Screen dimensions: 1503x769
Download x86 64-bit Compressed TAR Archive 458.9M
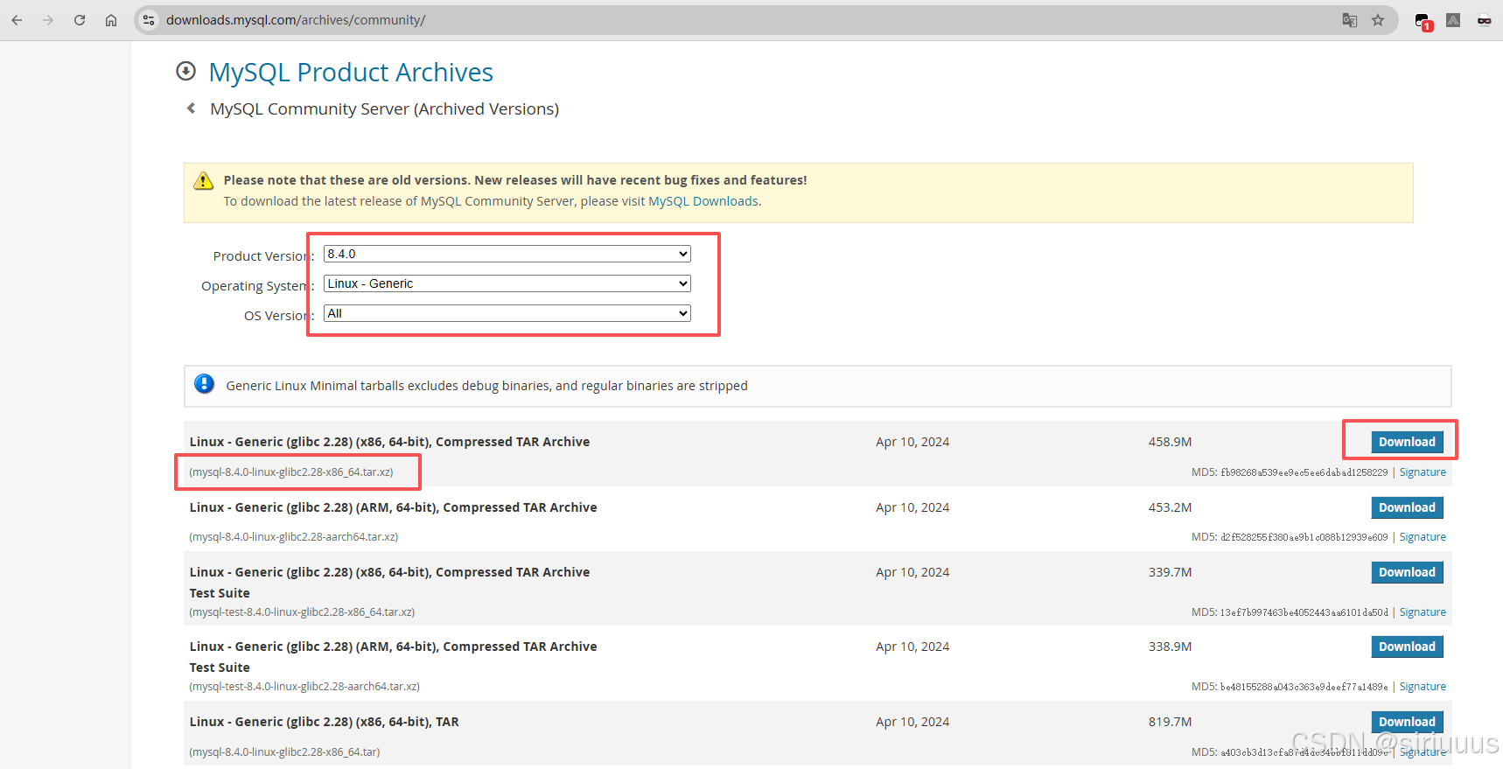click(1407, 442)
